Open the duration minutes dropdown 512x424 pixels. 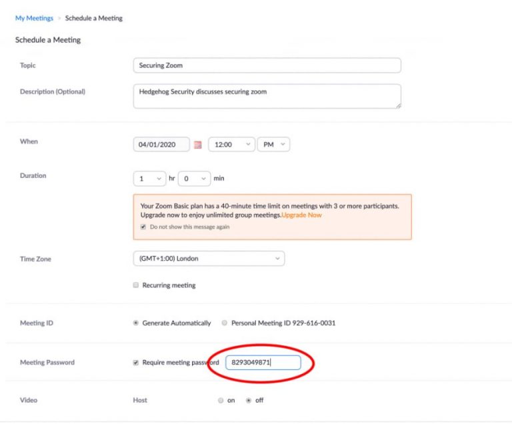coord(194,179)
